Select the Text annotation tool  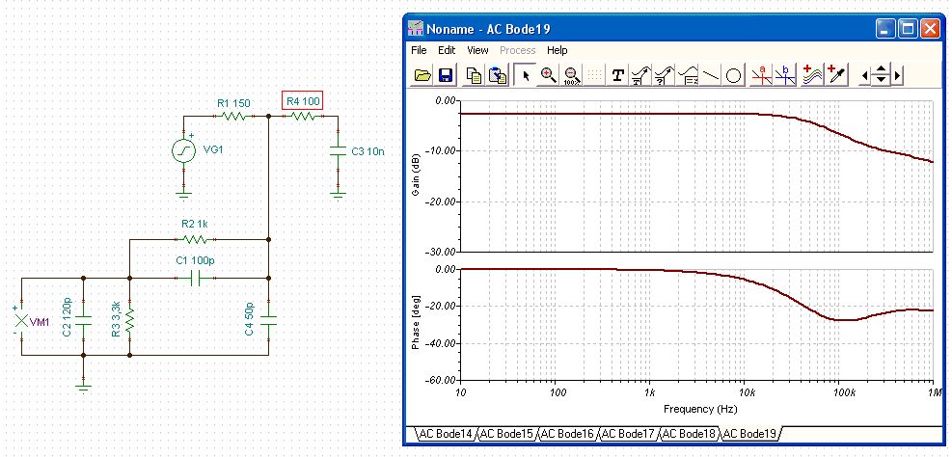click(x=618, y=75)
